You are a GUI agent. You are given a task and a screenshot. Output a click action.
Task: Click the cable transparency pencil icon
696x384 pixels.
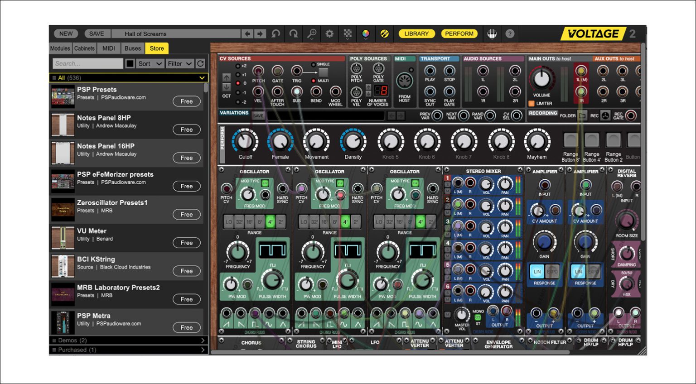coord(384,34)
